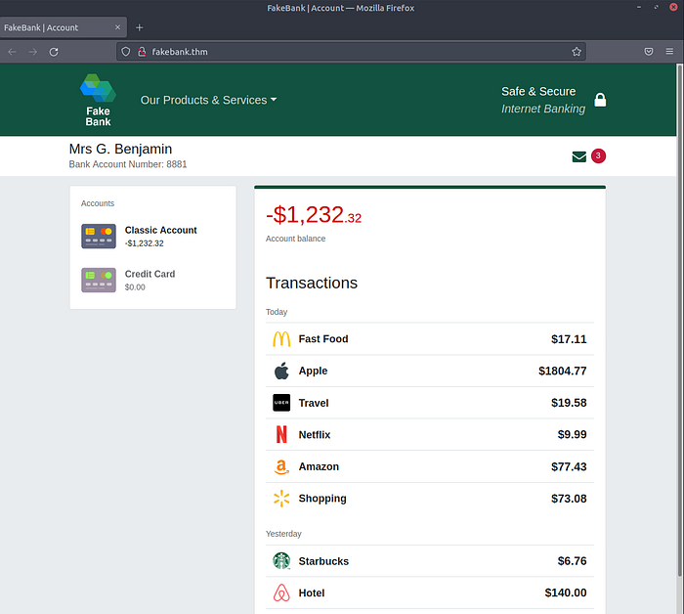Select the FakeBank | Account tab
The width and height of the screenshot is (684, 614).
[64, 27]
